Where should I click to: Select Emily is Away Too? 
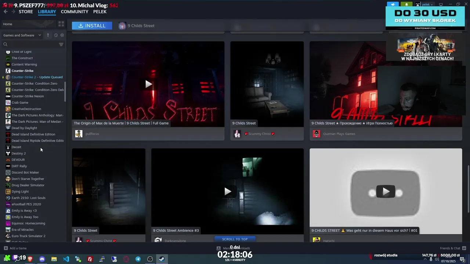pyautogui.click(x=25, y=217)
